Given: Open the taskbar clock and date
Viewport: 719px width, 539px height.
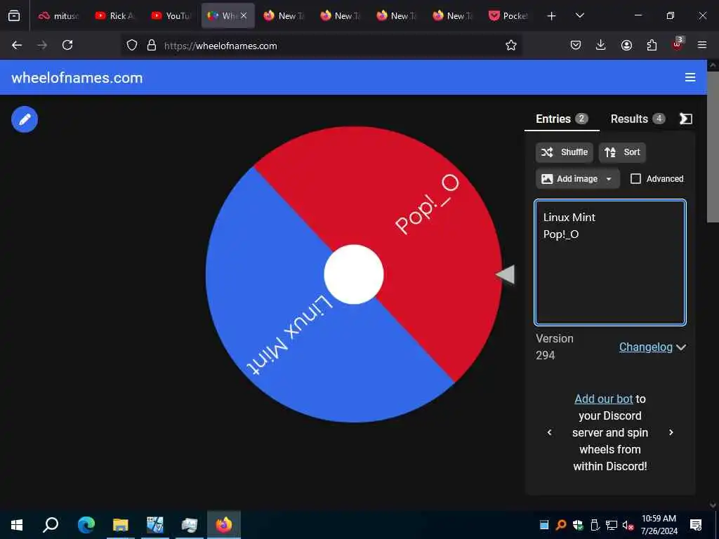Looking at the screenshot, I should 659,525.
